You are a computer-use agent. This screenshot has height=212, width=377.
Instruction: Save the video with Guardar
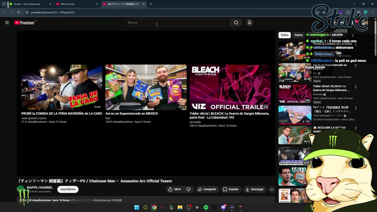[231, 189]
